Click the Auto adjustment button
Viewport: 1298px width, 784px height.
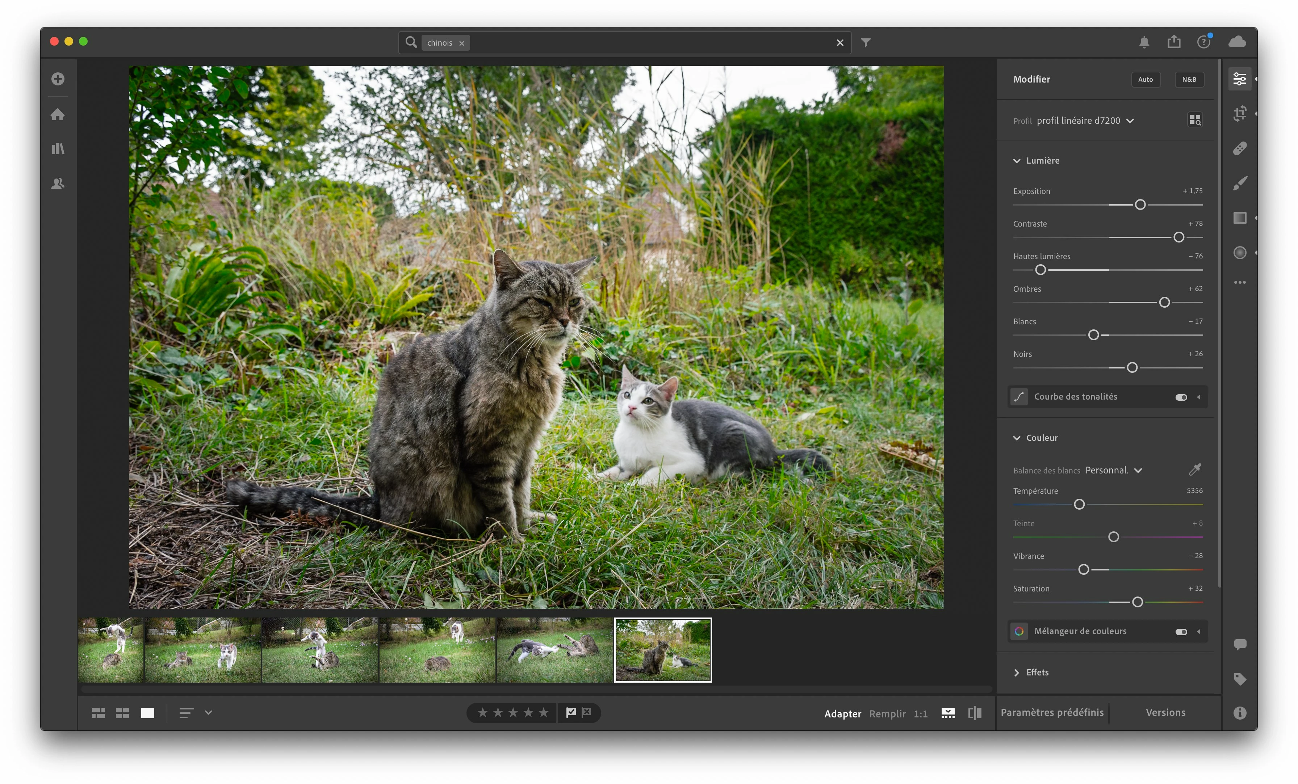tap(1145, 80)
